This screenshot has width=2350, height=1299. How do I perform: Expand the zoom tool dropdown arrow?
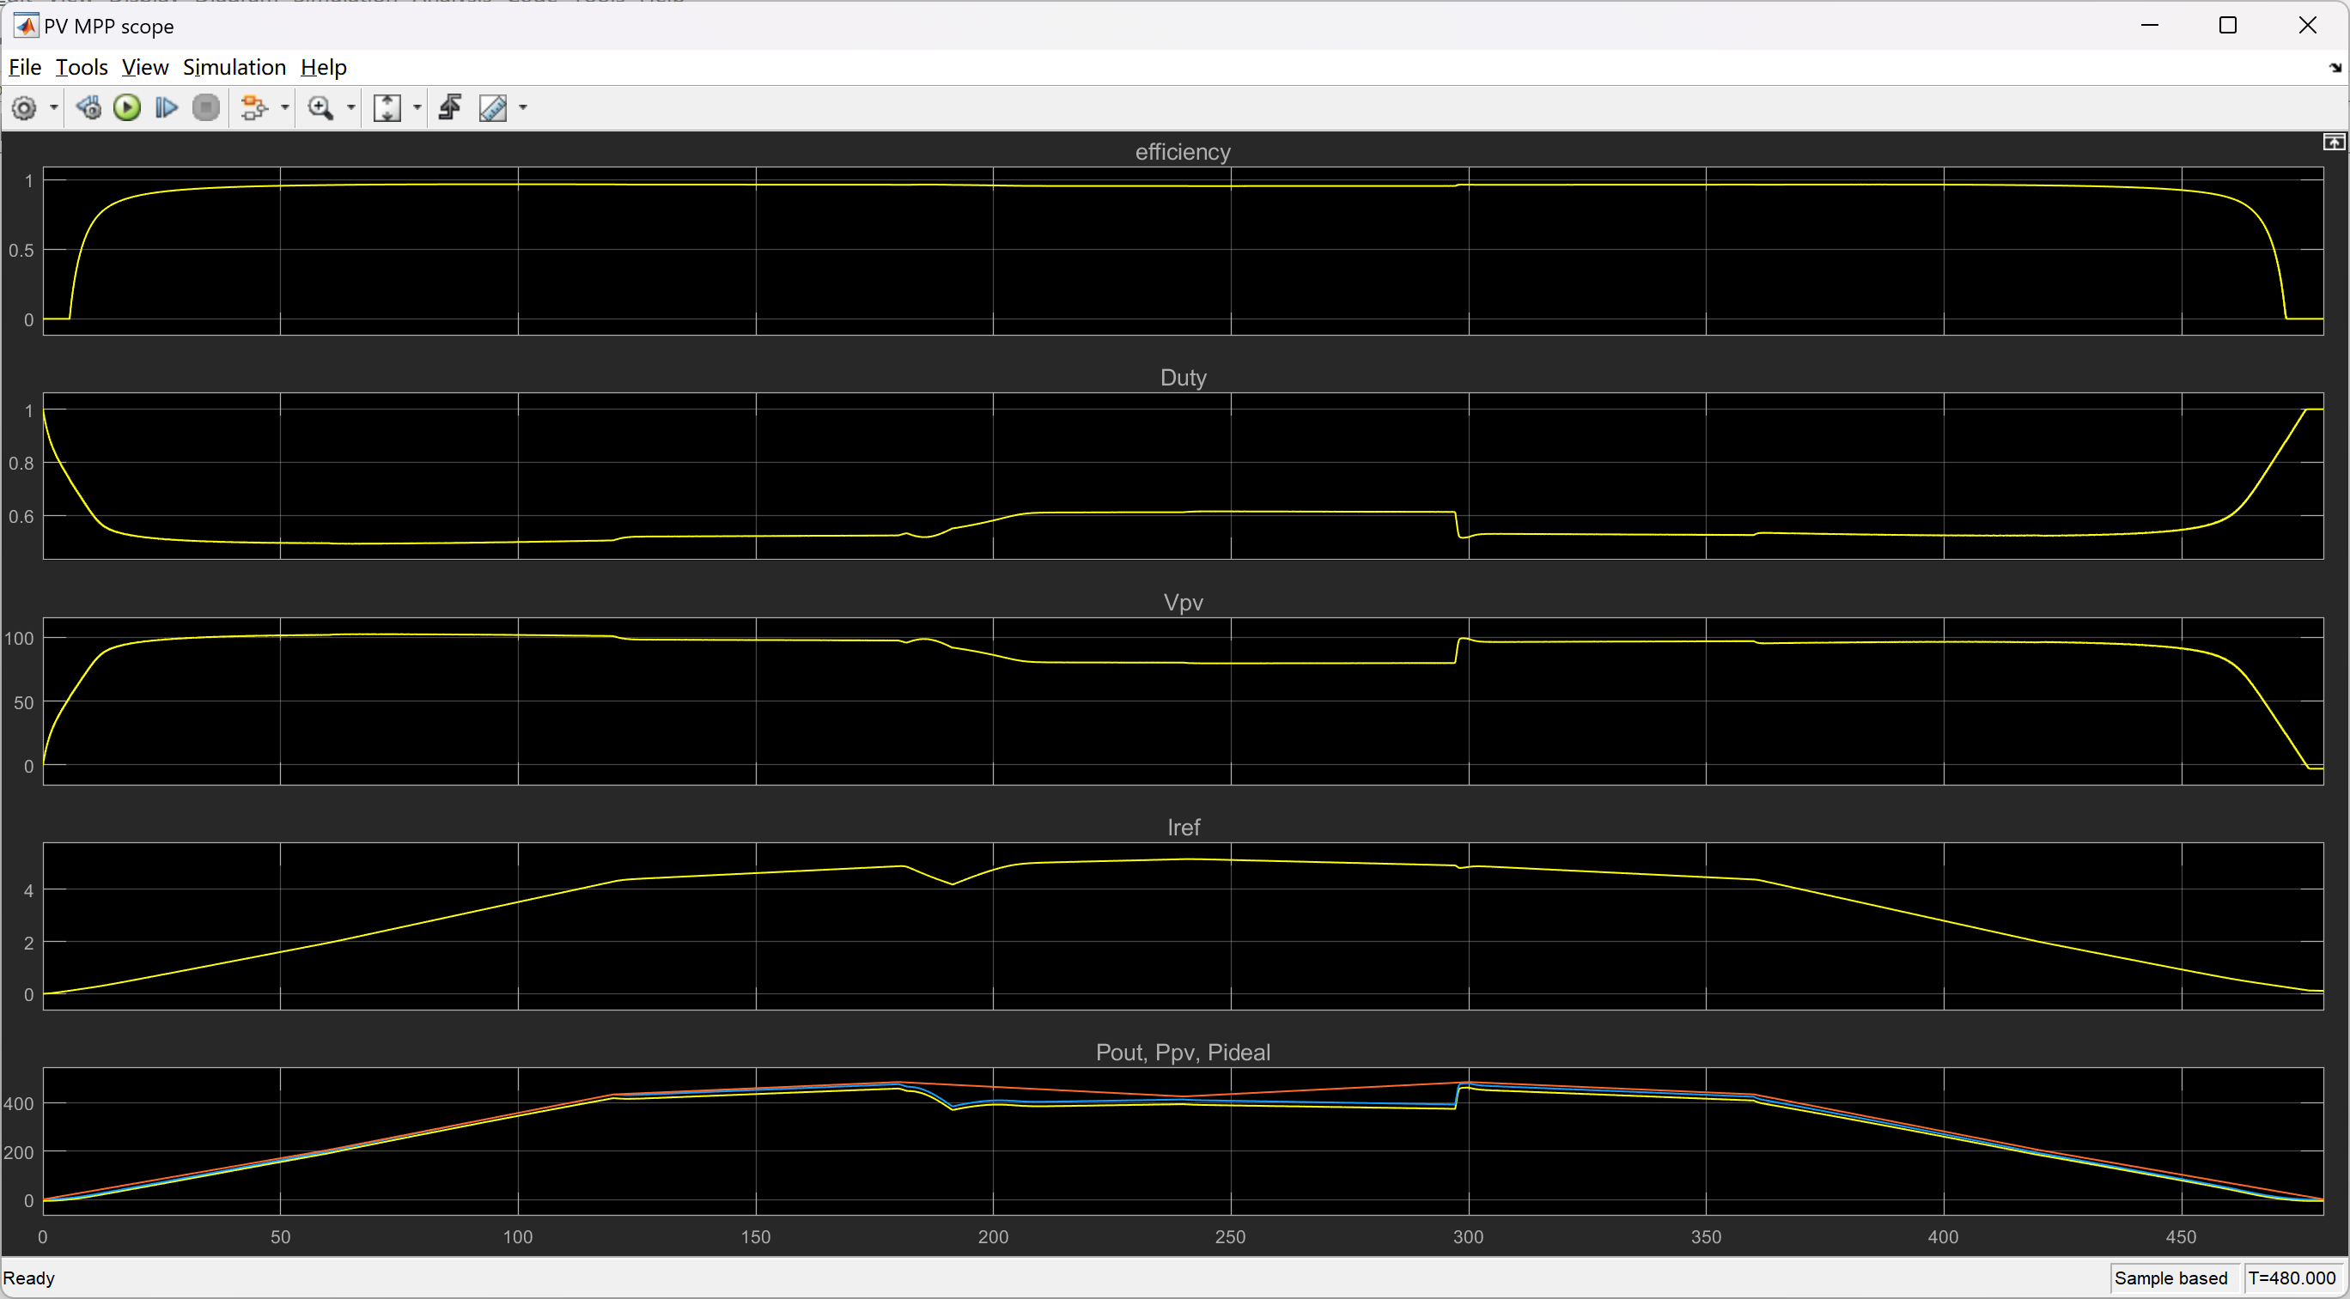pos(350,108)
